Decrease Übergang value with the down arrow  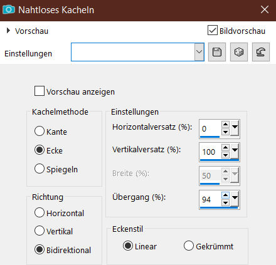(225, 202)
